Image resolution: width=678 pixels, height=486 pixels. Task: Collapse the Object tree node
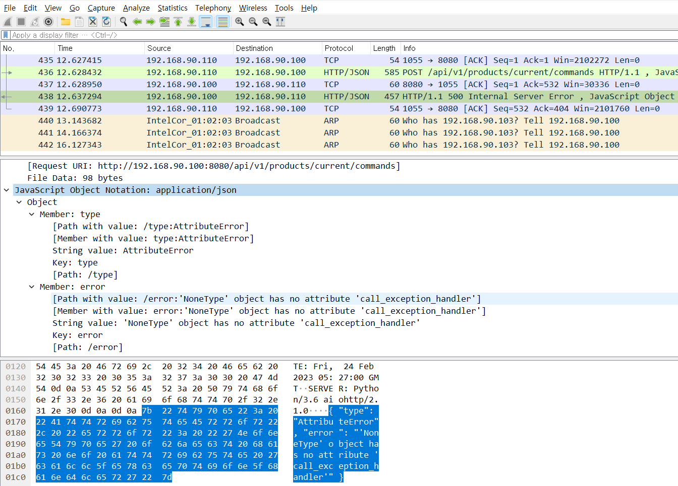(19, 202)
